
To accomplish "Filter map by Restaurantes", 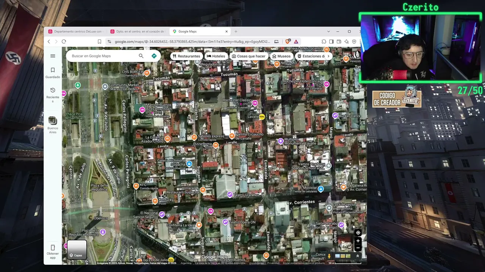I will [x=186, y=56].
